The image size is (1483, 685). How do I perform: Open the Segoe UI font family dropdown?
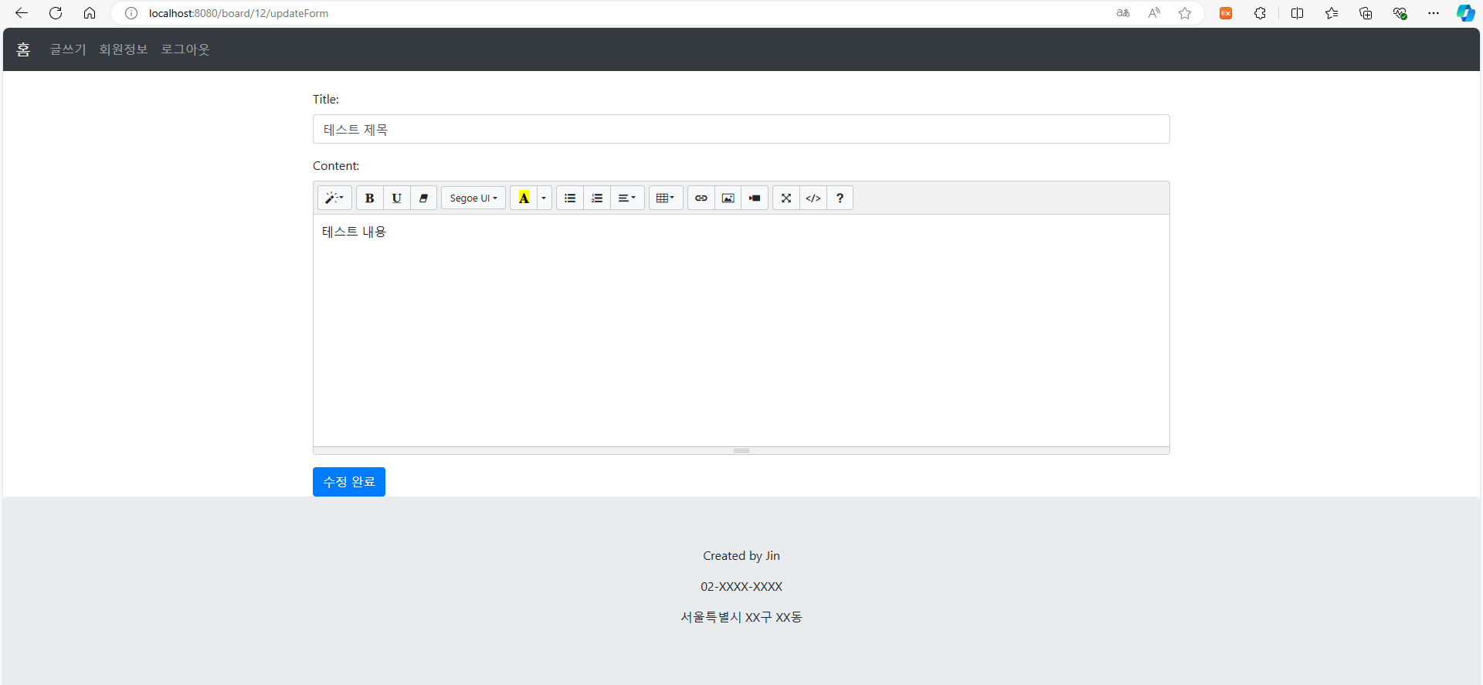click(x=473, y=198)
